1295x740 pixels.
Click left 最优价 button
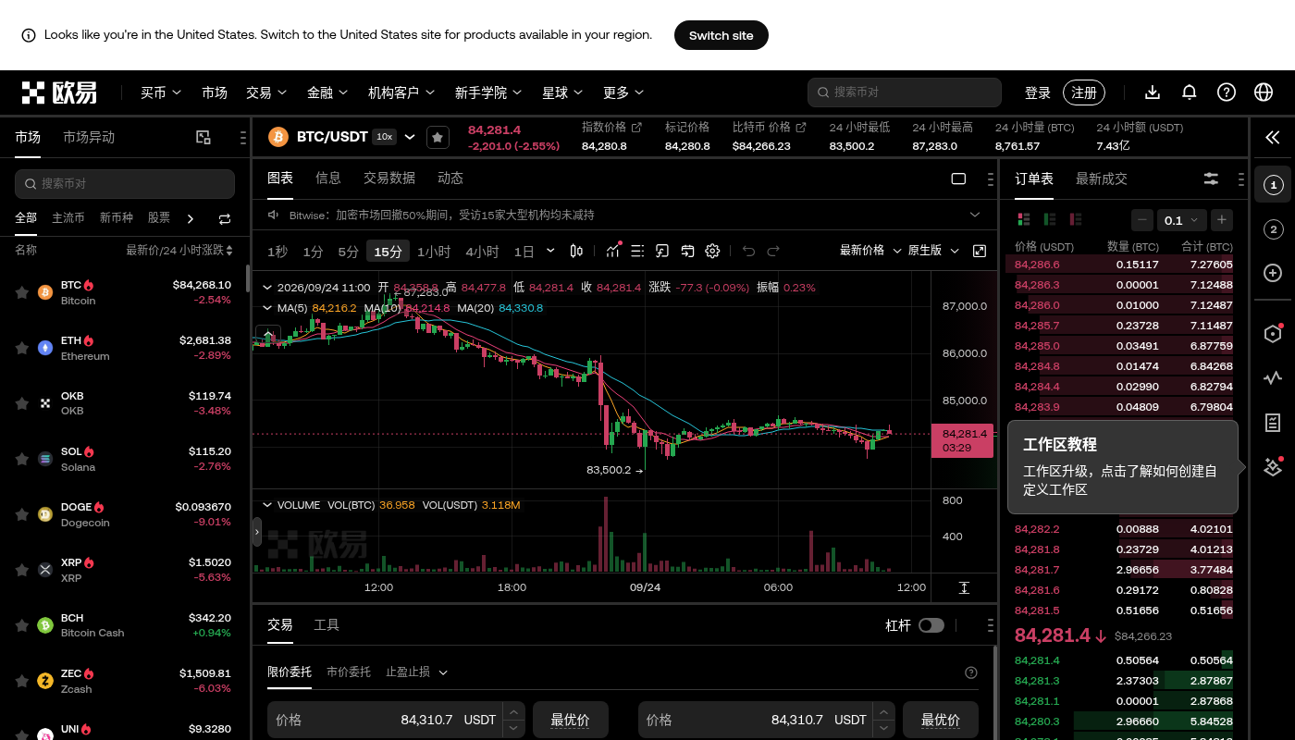pyautogui.click(x=571, y=720)
